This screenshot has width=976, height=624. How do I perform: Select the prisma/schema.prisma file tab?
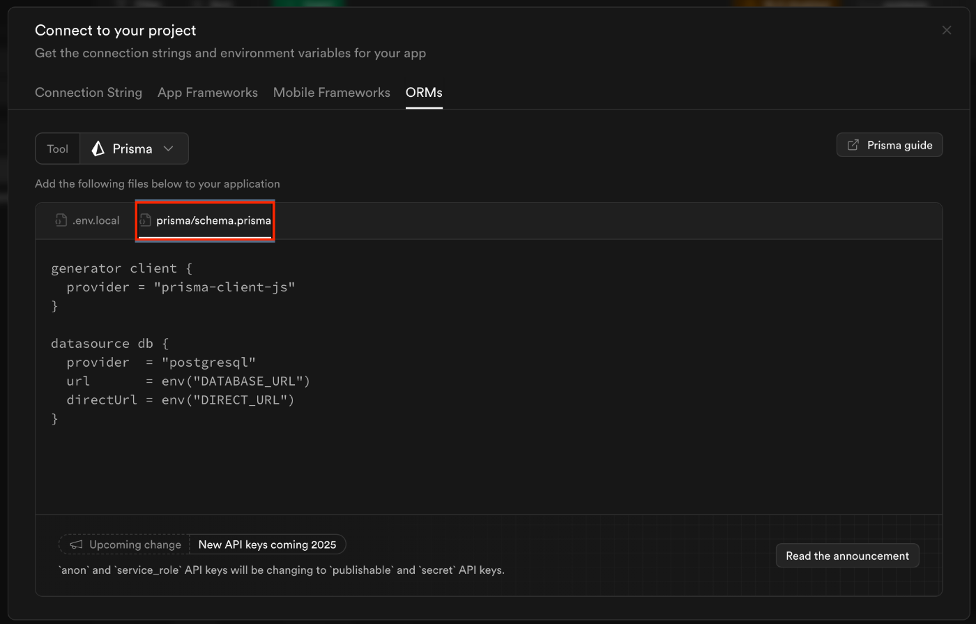coord(213,220)
